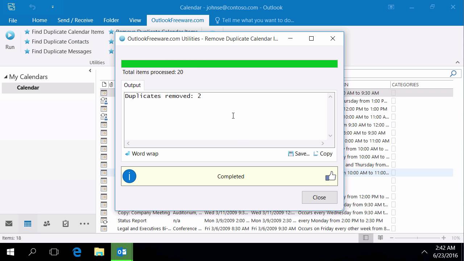464x261 pixels.
Task: Collapse the My Calendars group
Action: coord(5,77)
